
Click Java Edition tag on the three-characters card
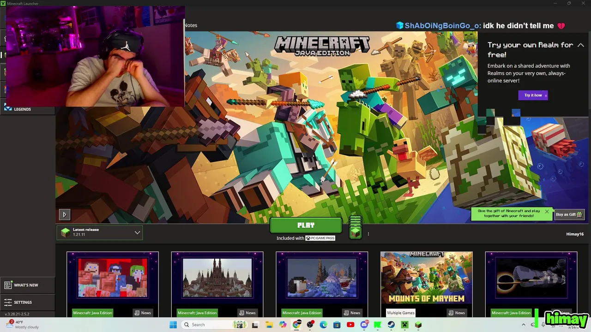92,313
